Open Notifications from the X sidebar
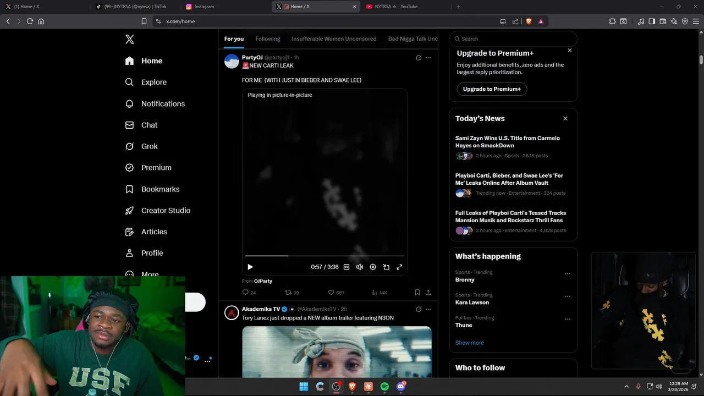 point(155,103)
